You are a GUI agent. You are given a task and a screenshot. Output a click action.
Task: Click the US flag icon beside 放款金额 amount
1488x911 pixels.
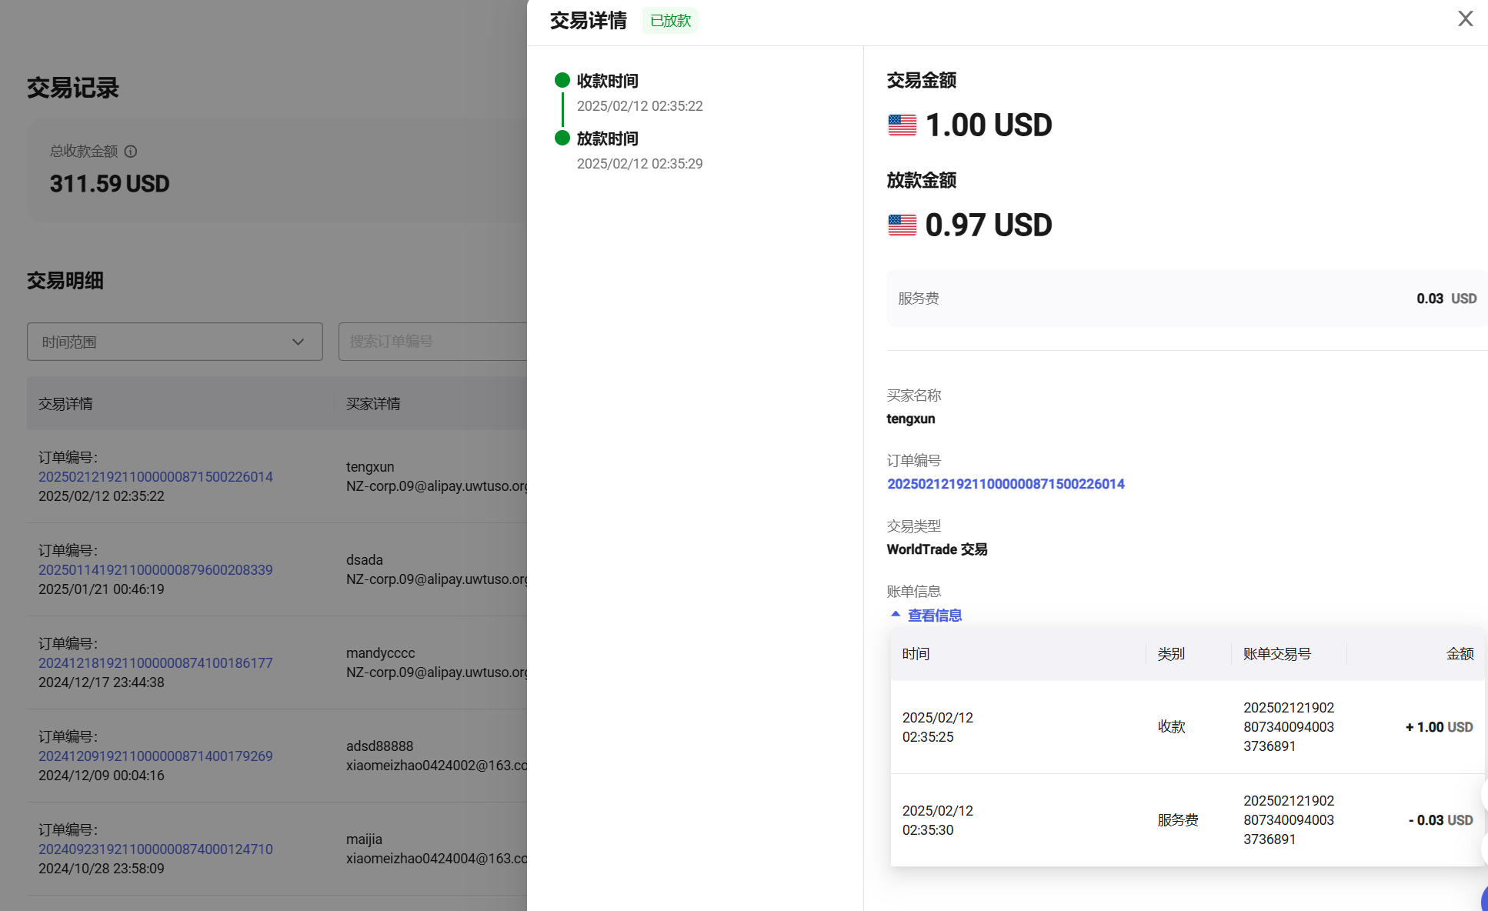pyautogui.click(x=902, y=225)
